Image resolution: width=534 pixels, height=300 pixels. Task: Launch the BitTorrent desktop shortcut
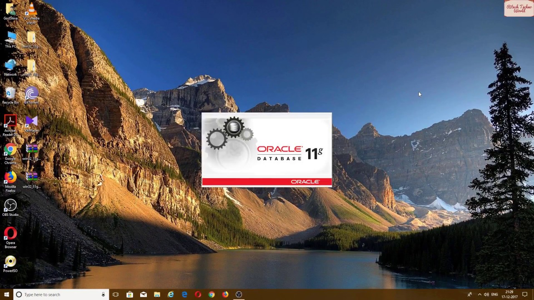tap(31, 96)
